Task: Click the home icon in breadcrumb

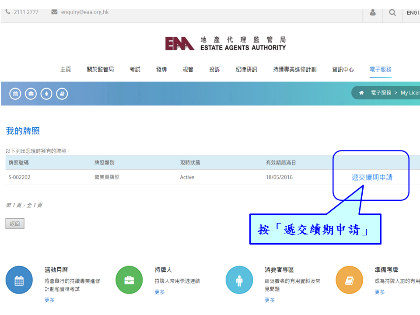Action: pyautogui.click(x=361, y=93)
